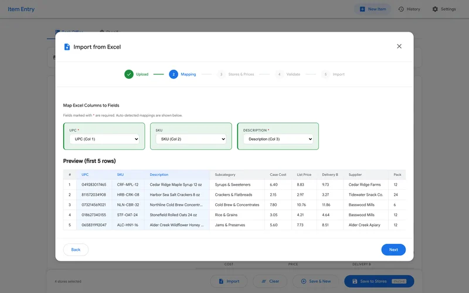Click UPC cell 049283017465
Viewport: 469px width, 293px height.
pyautogui.click(x=94, y=185)
